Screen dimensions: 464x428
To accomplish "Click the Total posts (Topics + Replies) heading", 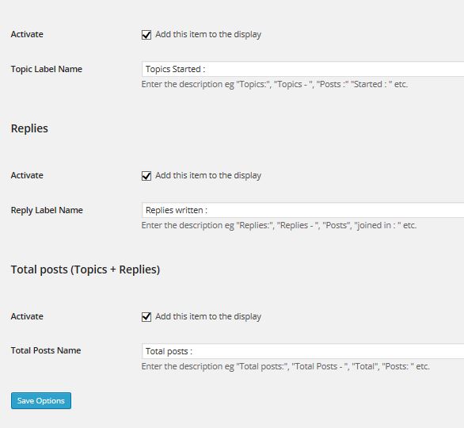I will (86, 269).
